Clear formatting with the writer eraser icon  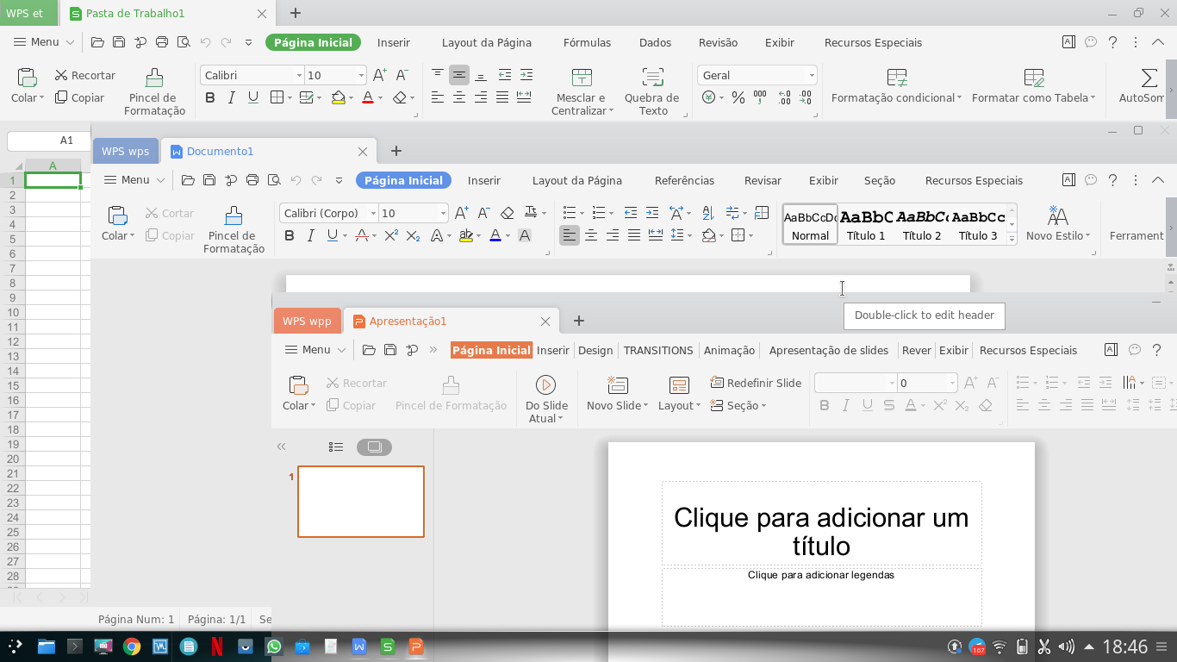click(x=508, y=213)
